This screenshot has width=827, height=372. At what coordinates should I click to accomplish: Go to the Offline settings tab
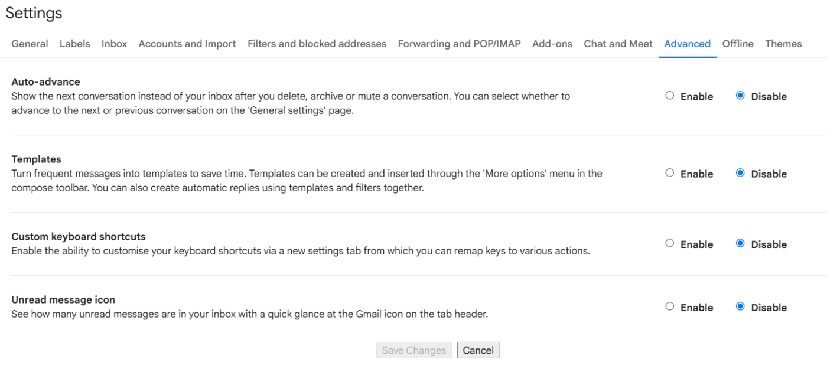[737, 43]
